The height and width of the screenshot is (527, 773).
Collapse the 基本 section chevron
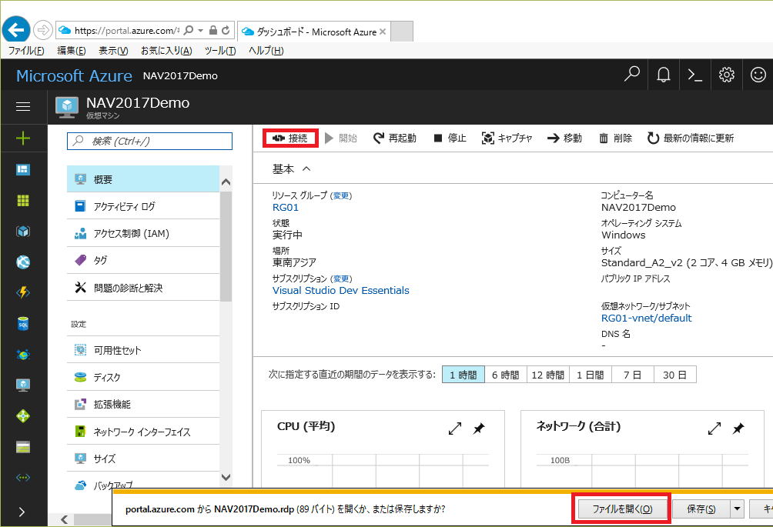306,169
